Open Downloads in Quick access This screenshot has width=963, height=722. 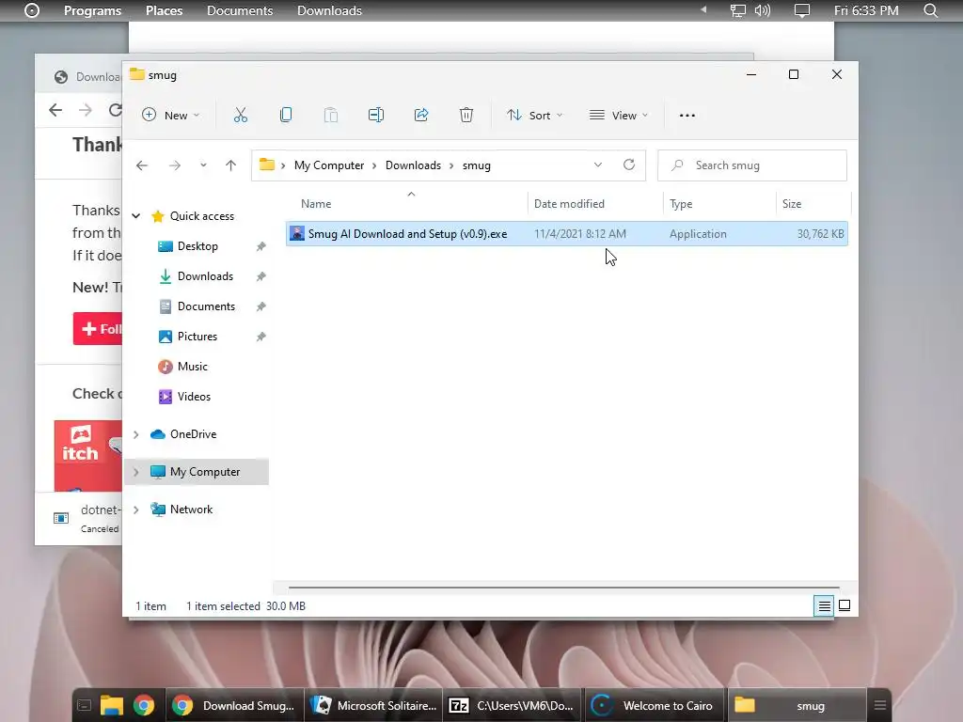205,276
